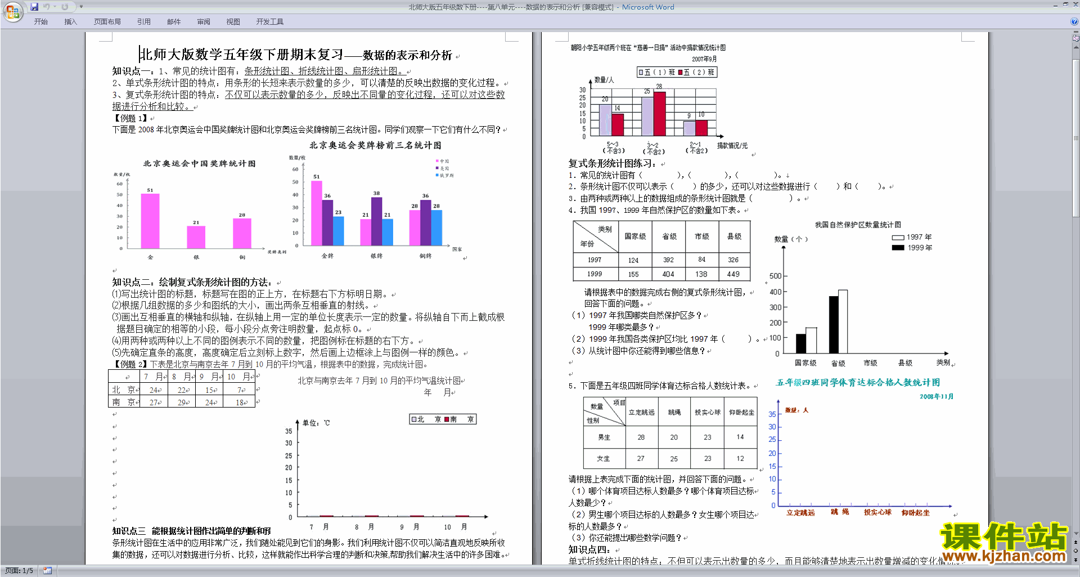Click the 1999 年 black legend swatch
This screenshot has width=1080, height=577.
tap(898, 248)
